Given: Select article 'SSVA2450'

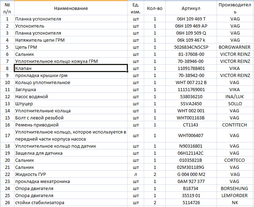Looking at the screenshot, I should [x=191, y=103].
